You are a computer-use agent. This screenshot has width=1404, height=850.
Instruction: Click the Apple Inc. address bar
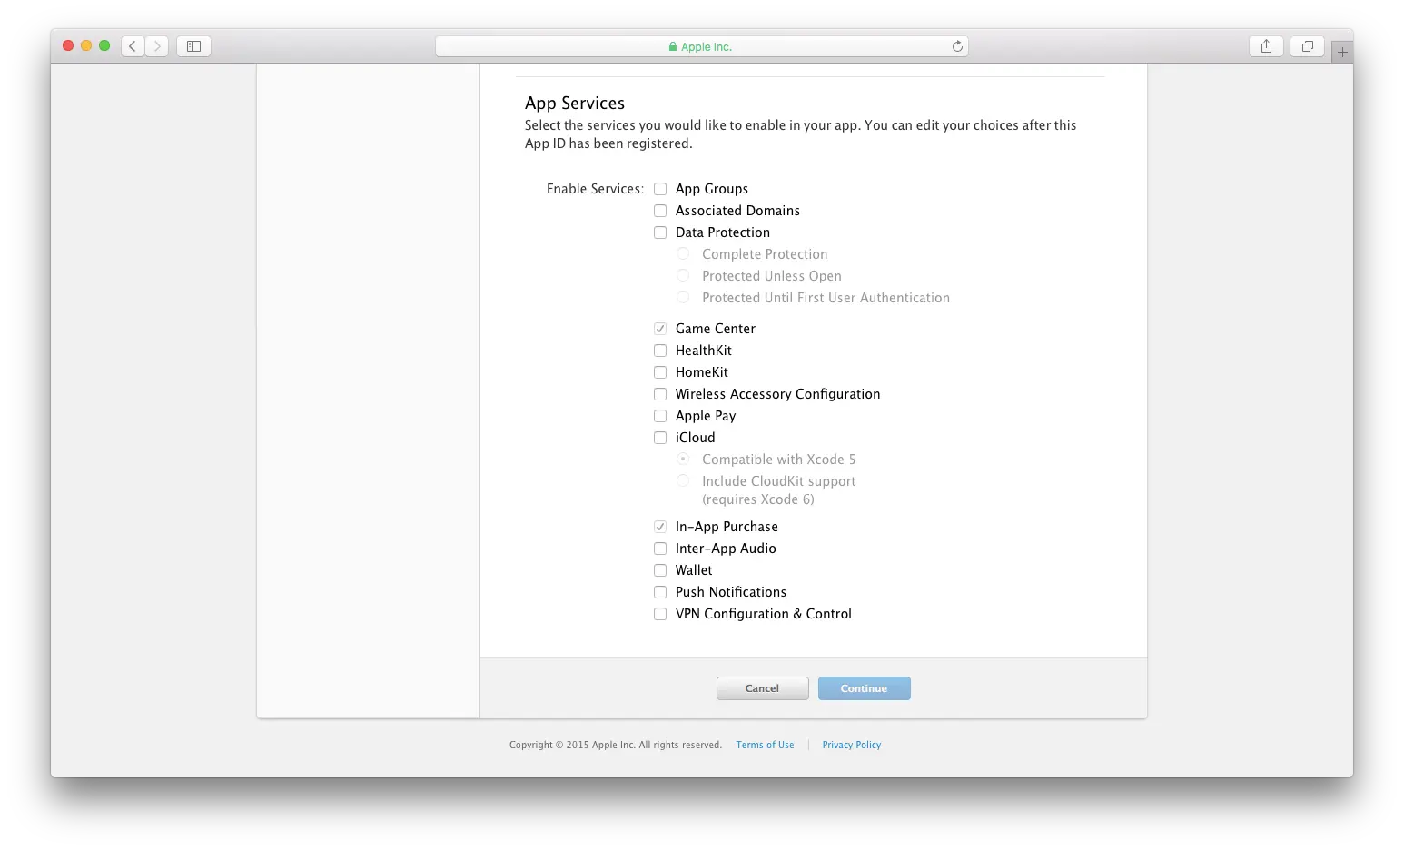pos(702,46)
